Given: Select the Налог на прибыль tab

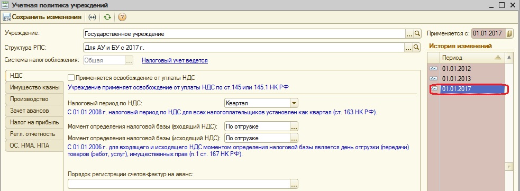Looking at the screenshot, I should (34, 122).
